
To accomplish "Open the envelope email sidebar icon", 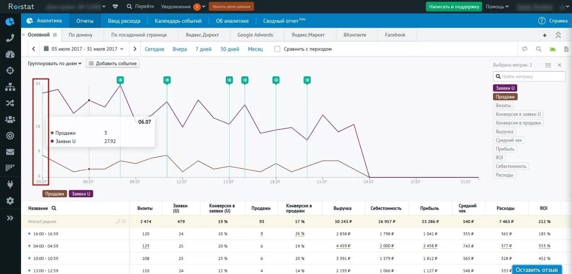I will 10,152.
